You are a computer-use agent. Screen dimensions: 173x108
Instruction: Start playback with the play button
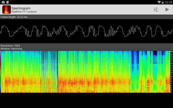167,10
